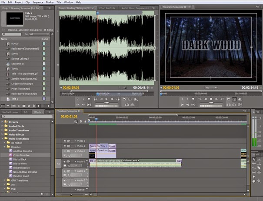Toggle Loop in the Source monitor

(124, 99)
